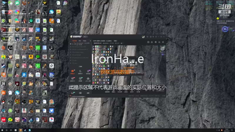Select the Ancestors Legacy source row
The image size is (235, 132).
(x=80, y=52)
